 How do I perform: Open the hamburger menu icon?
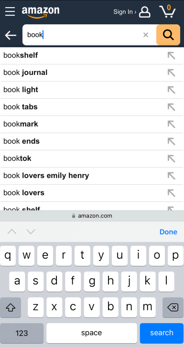coord(10,11)
